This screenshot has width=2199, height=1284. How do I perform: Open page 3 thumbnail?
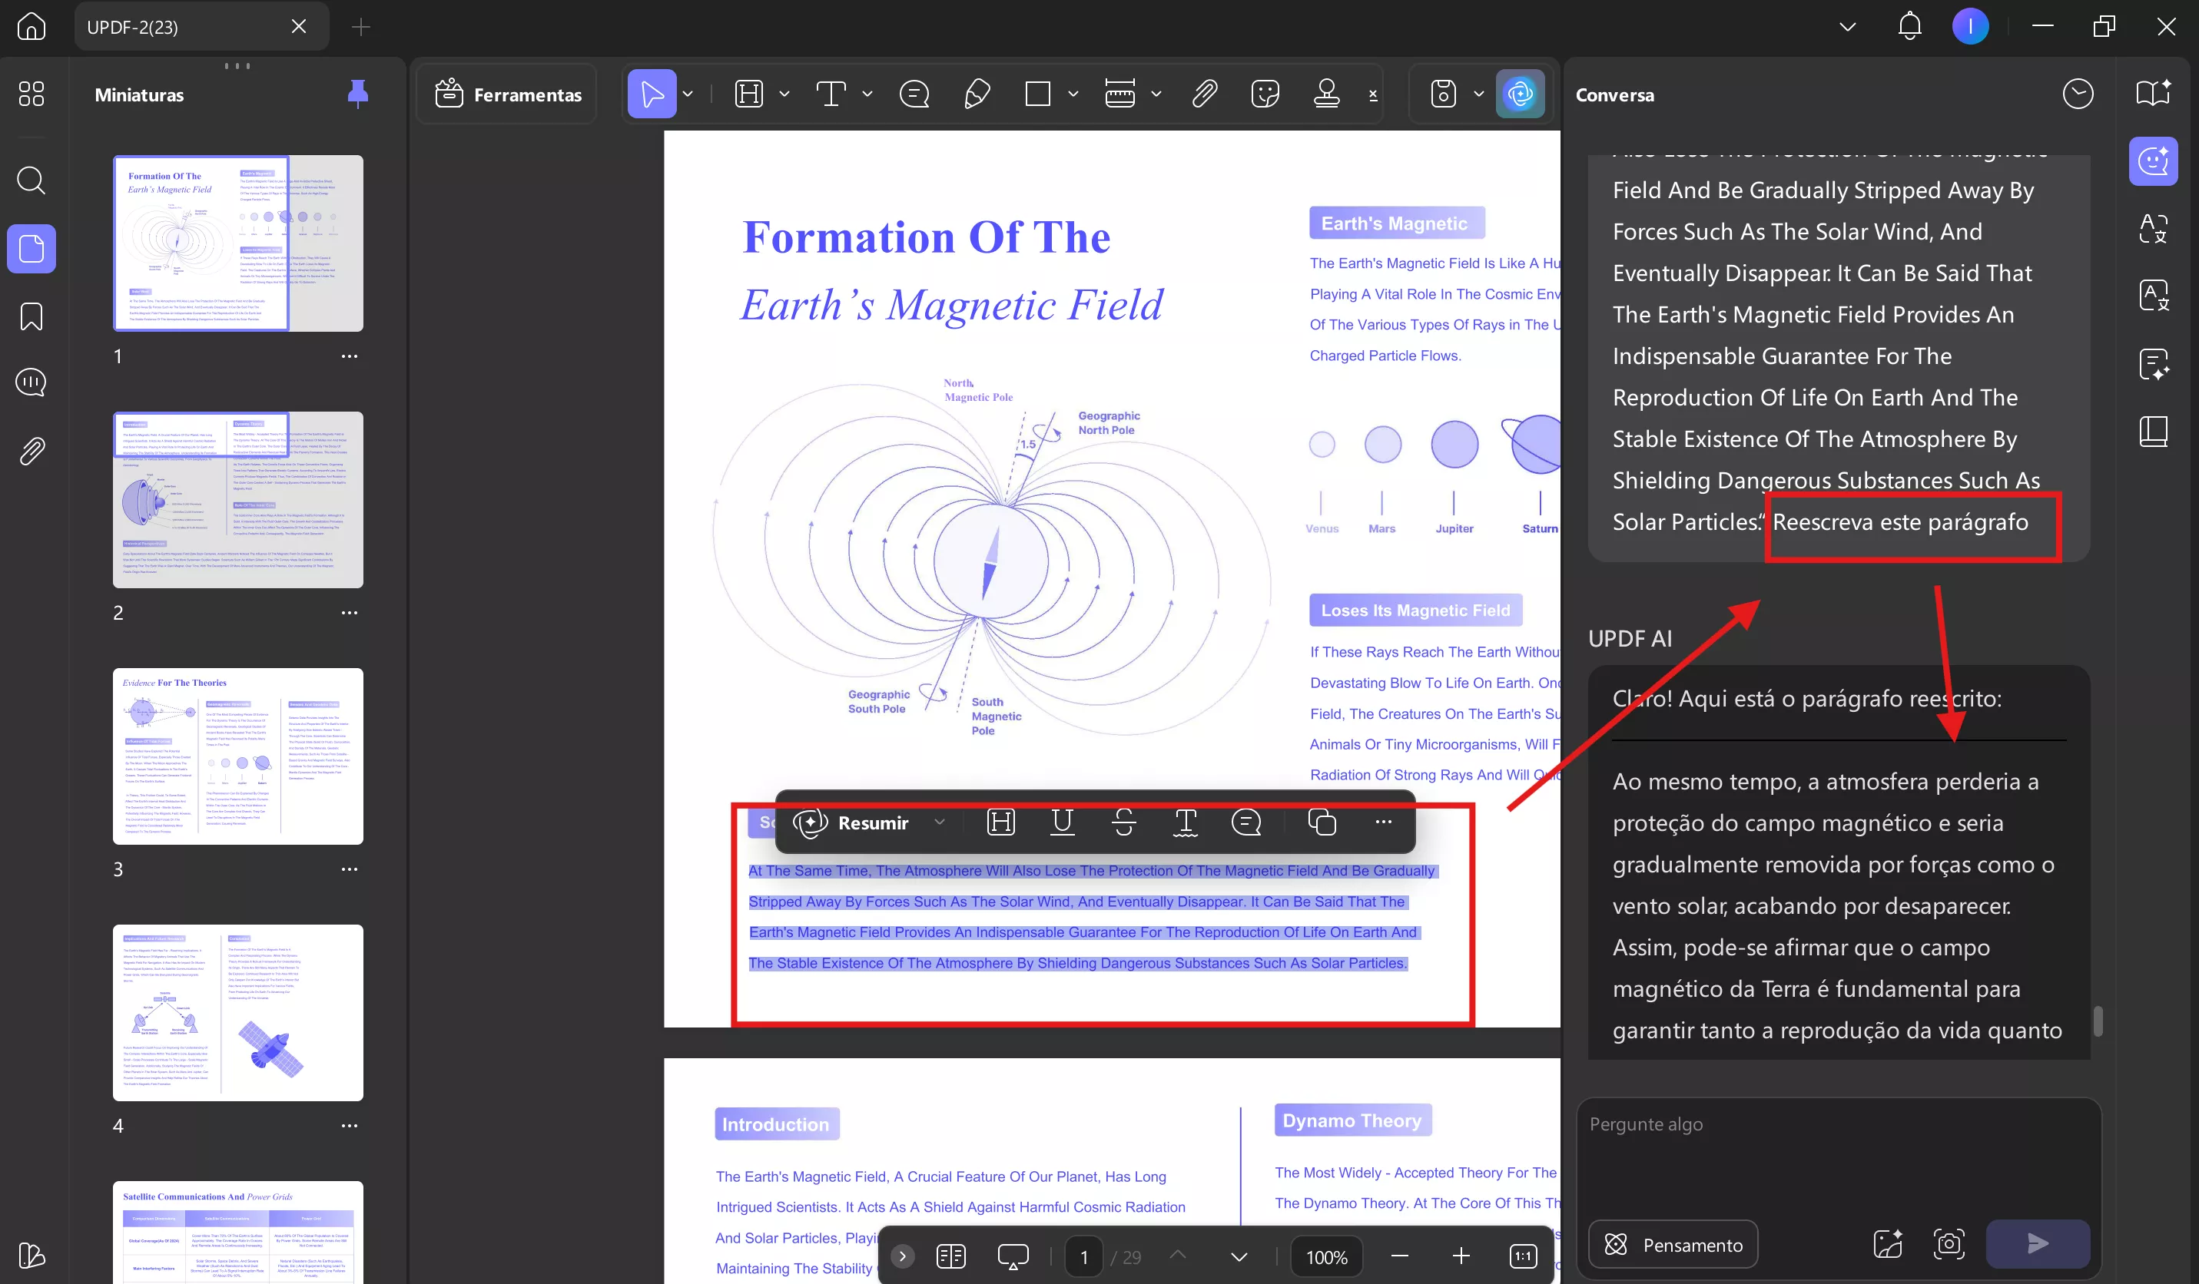(x=237, y=756)
